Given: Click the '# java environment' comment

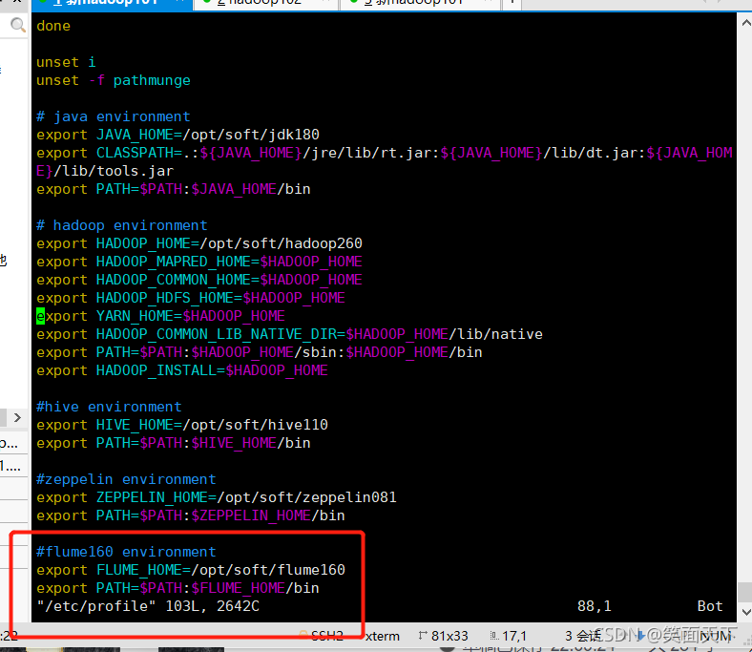Looking at the screenshot, I should 114,116.
